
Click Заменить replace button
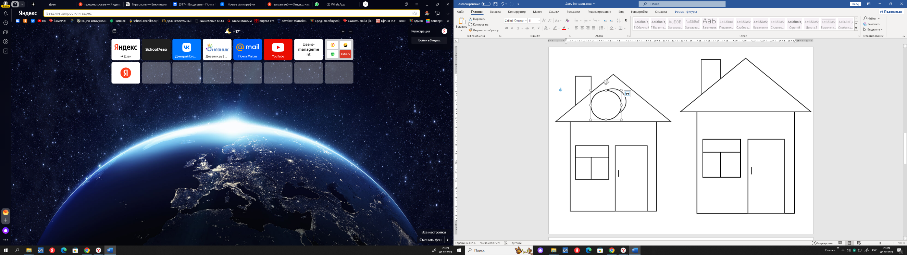click(x=871, y=24)
